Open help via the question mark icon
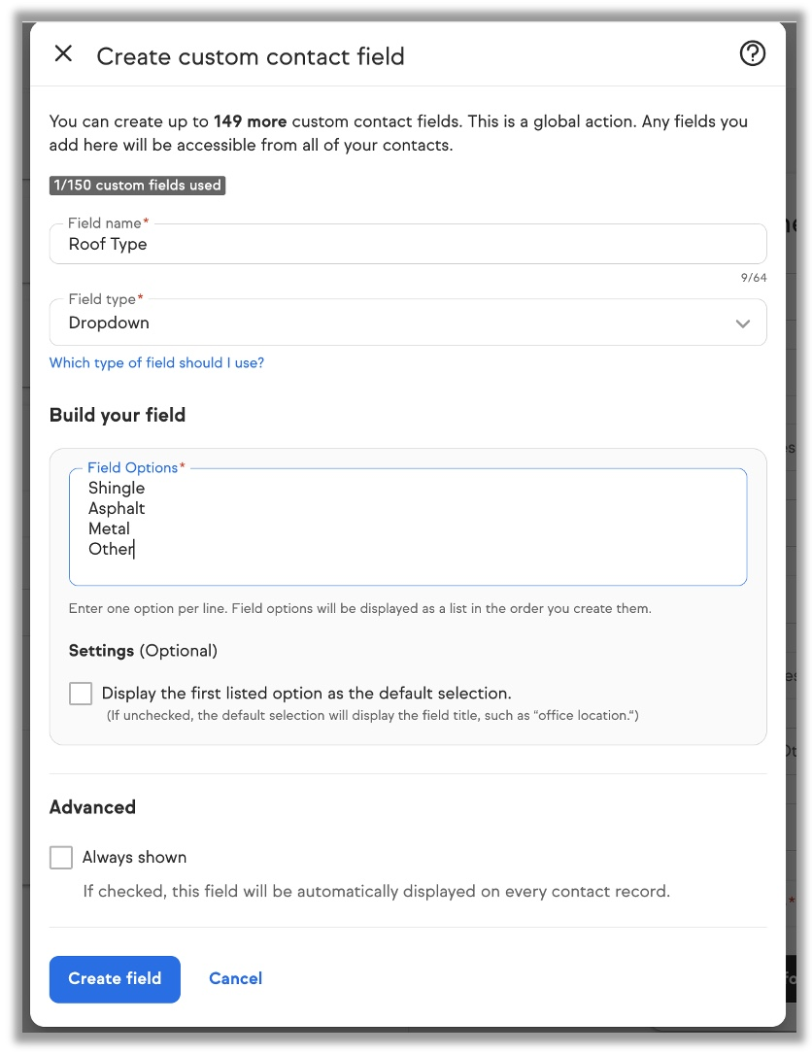812x1055 pixels. click(752, 54)
